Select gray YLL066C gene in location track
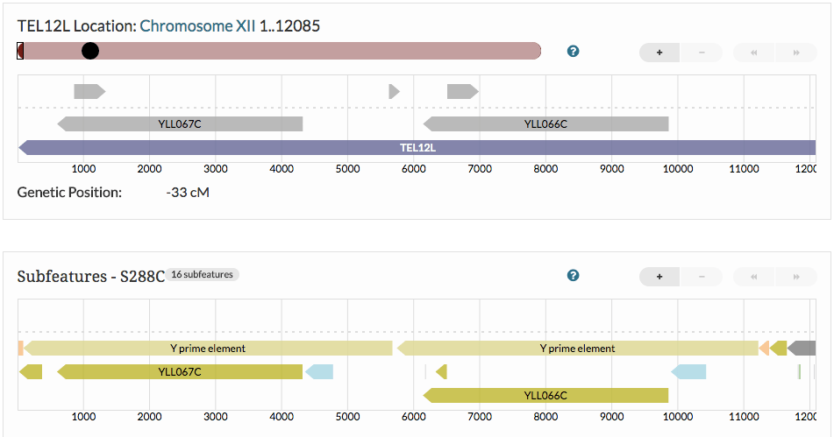This screenshot has width=834, height=437. coord(545,124)
